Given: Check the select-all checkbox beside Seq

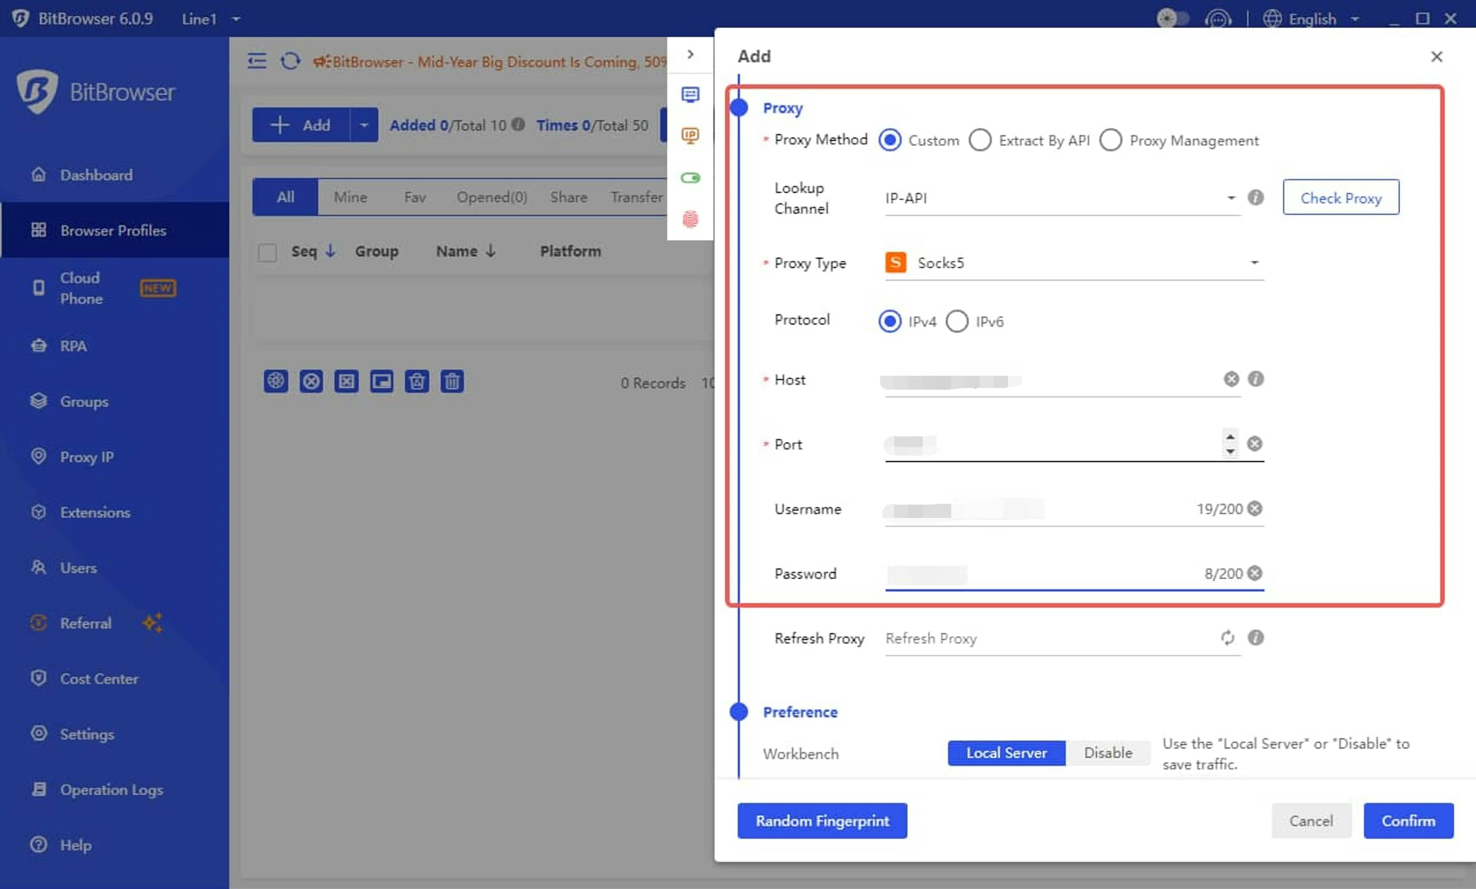Looking at the screenshot, I should tap(267, 252).
